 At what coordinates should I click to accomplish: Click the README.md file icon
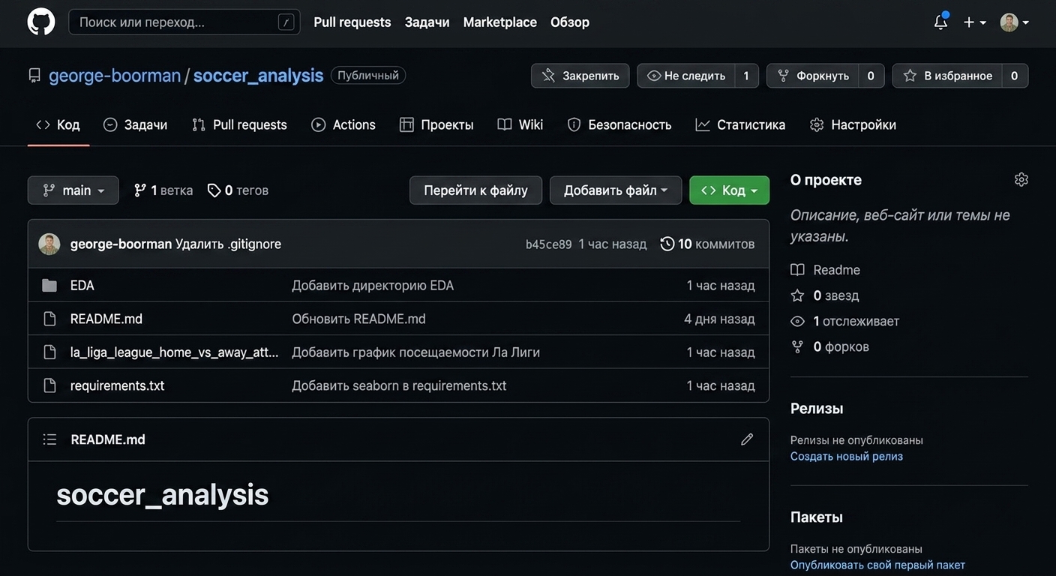49,319
